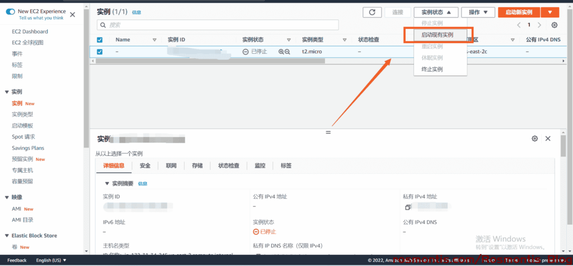
Task: Collapse the 映像 sidebar section
Action: click(x=7, y=197)
